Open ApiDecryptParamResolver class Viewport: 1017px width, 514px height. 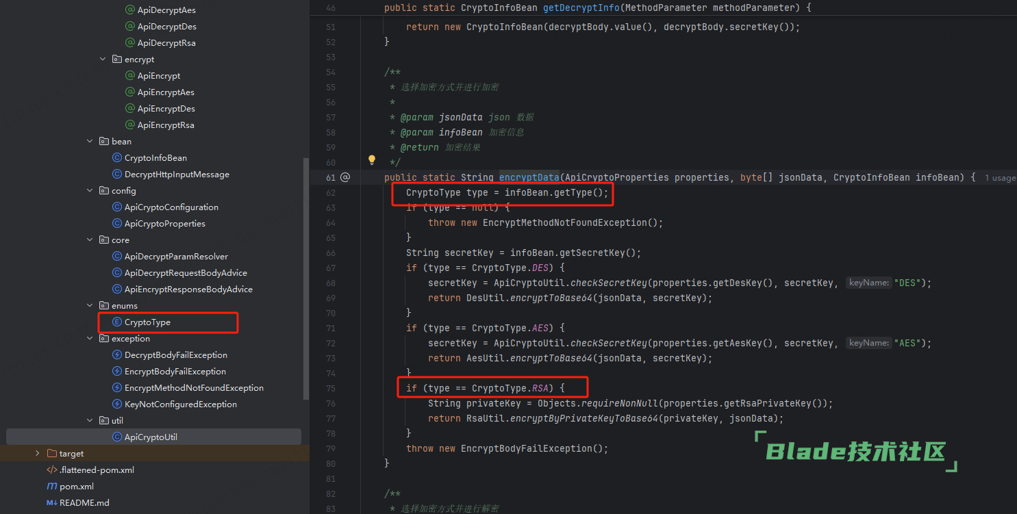coord(176,257)
